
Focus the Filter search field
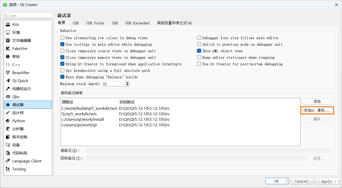point(28,16)
